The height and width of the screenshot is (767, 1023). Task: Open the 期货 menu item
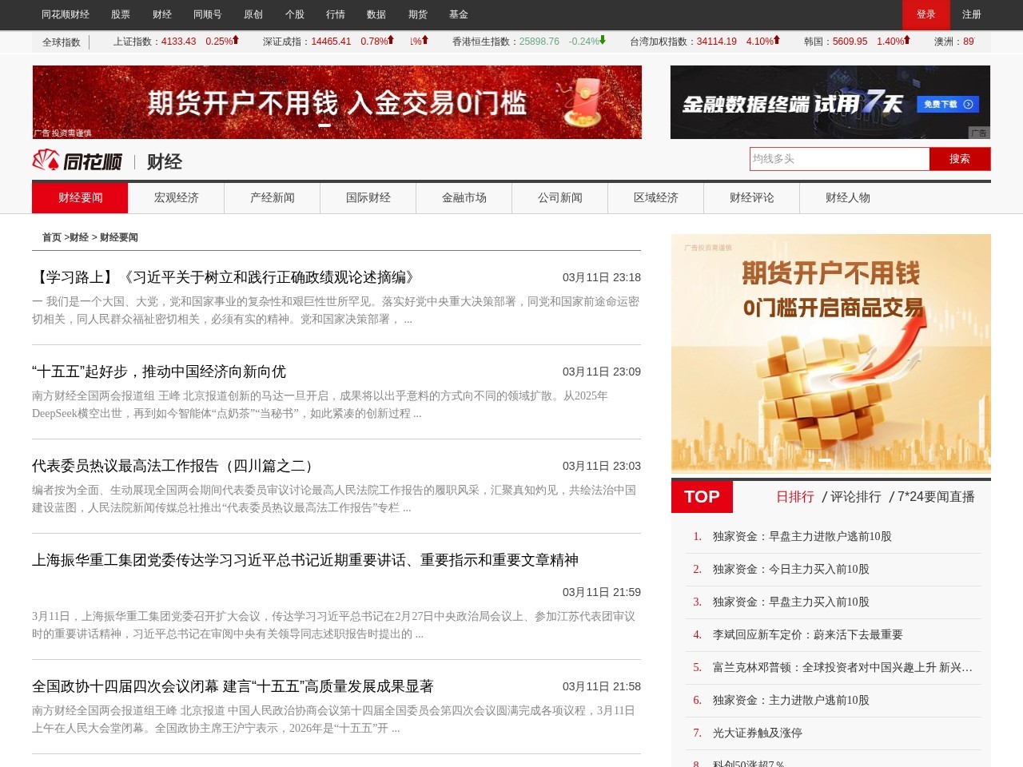click(417, 14)
